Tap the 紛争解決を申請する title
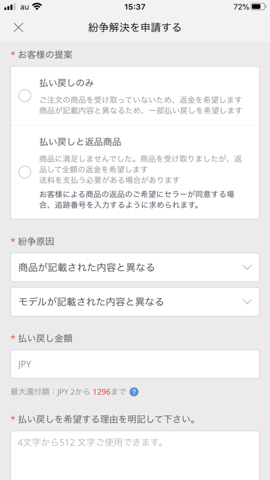Screen dimensions: 270x480 (135, 28)
